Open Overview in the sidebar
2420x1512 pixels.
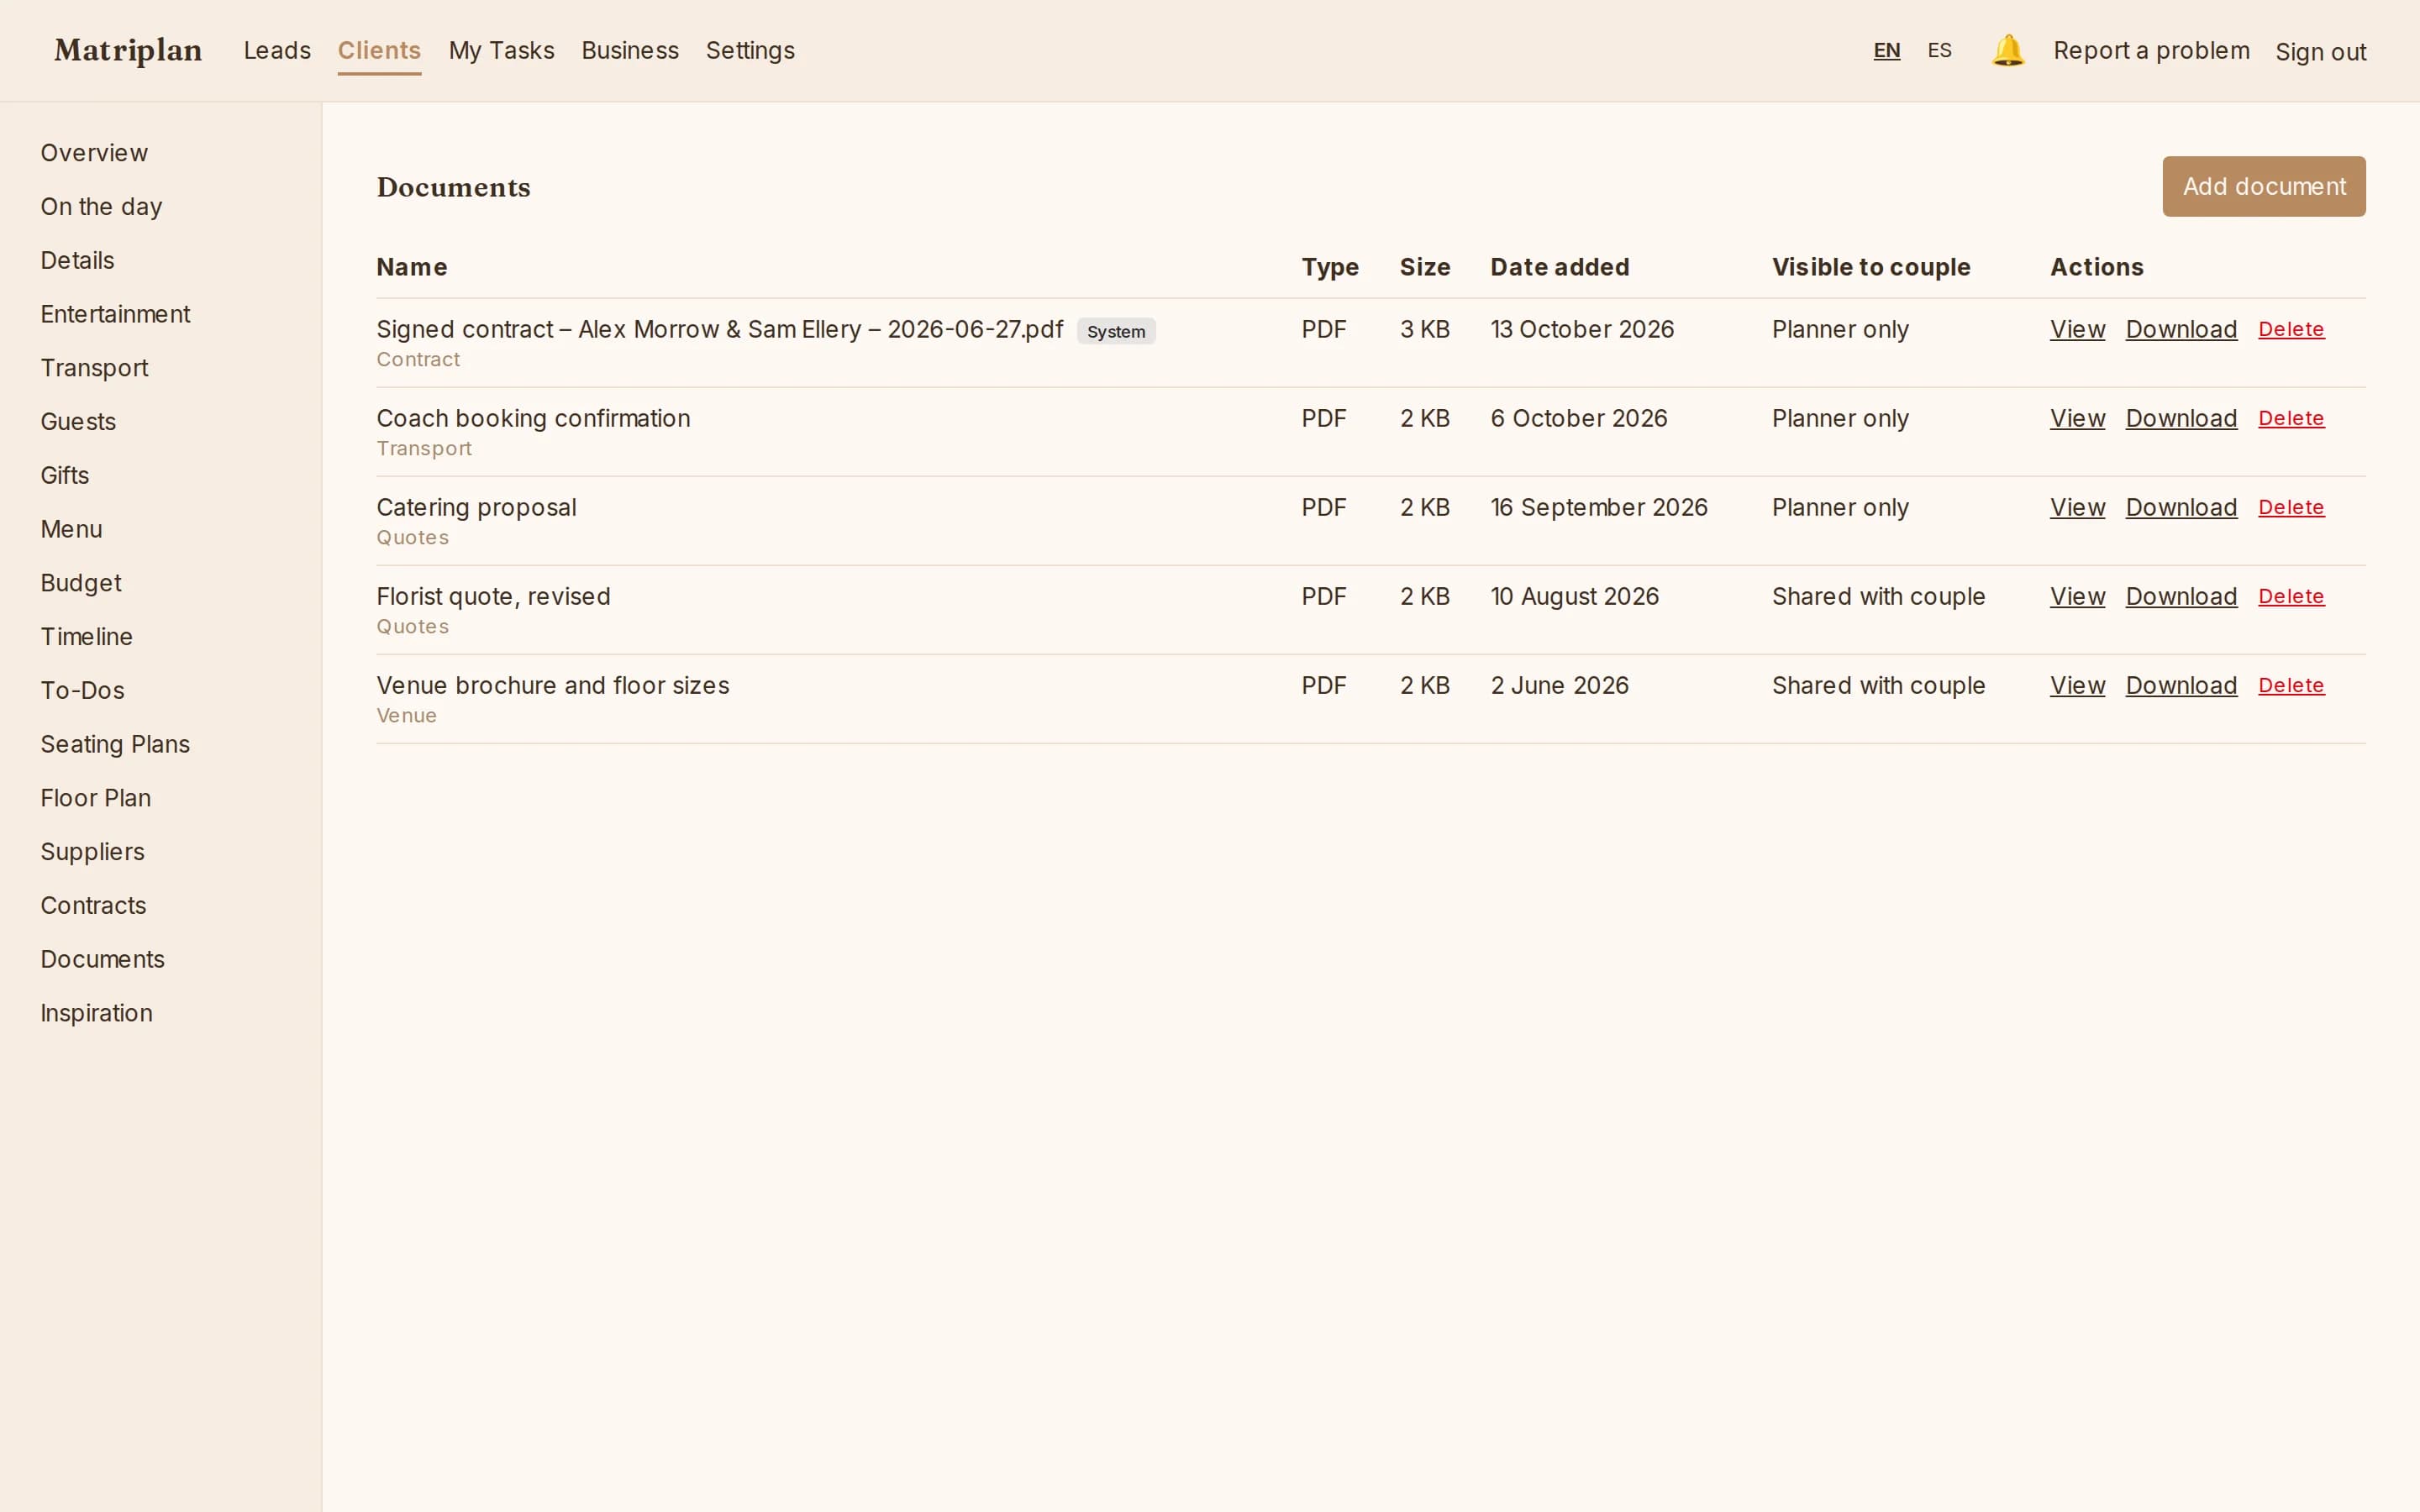(94, 153)
